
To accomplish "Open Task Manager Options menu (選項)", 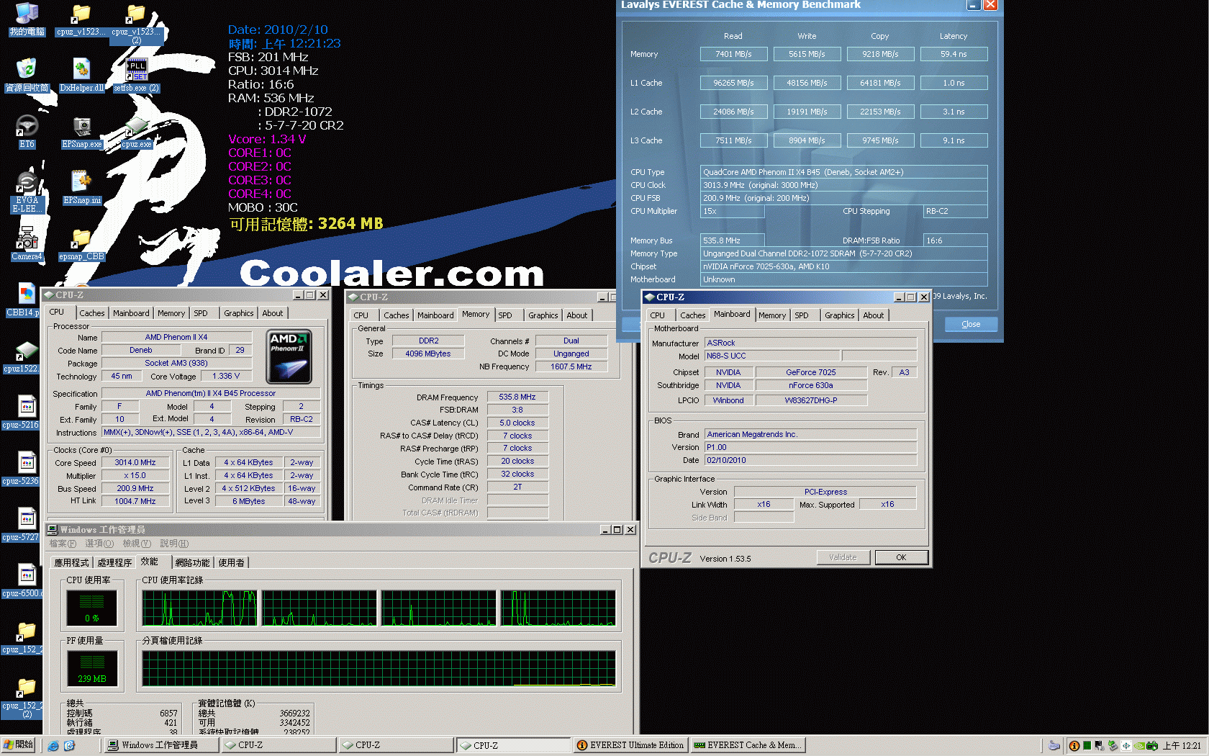I will tap(99, 544).
